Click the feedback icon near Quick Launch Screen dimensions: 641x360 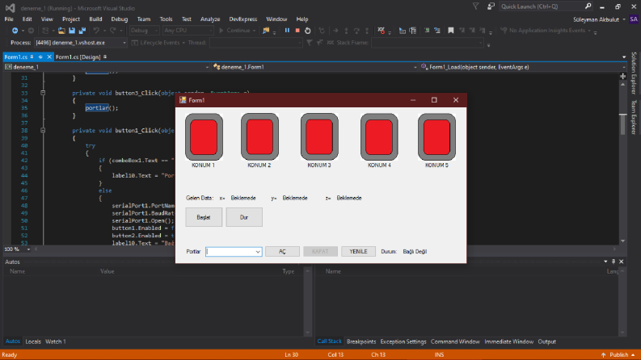[491, 6]
